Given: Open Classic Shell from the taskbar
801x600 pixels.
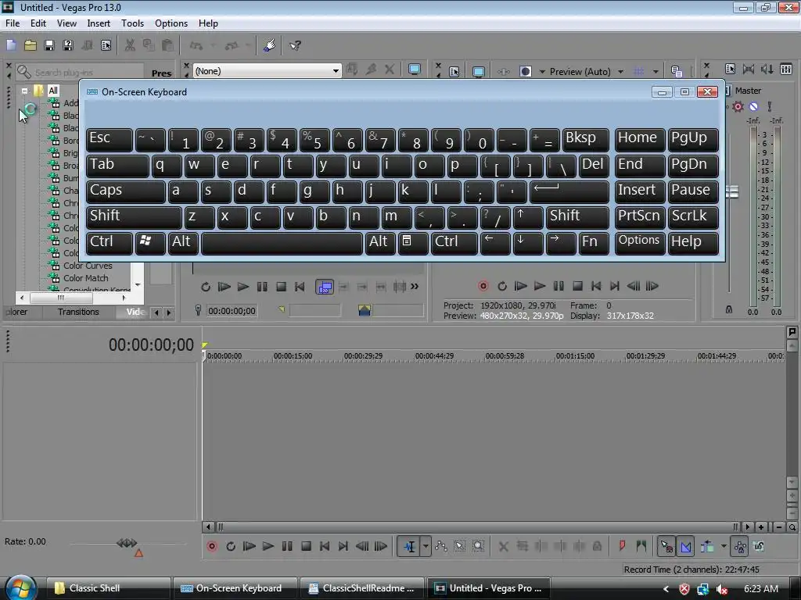Looking at the screenshot, I should click(x=108, y=588).
